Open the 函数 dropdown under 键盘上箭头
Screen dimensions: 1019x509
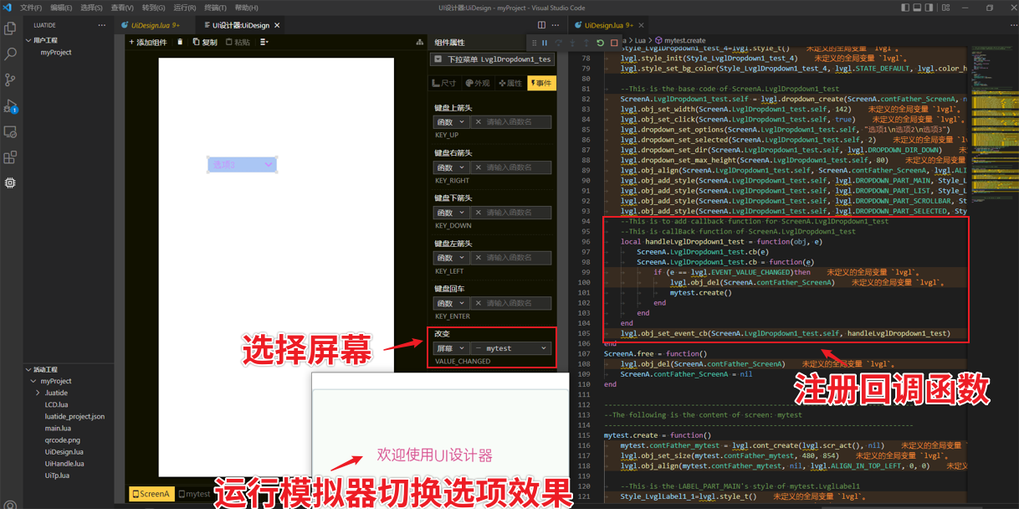point(450,121)
